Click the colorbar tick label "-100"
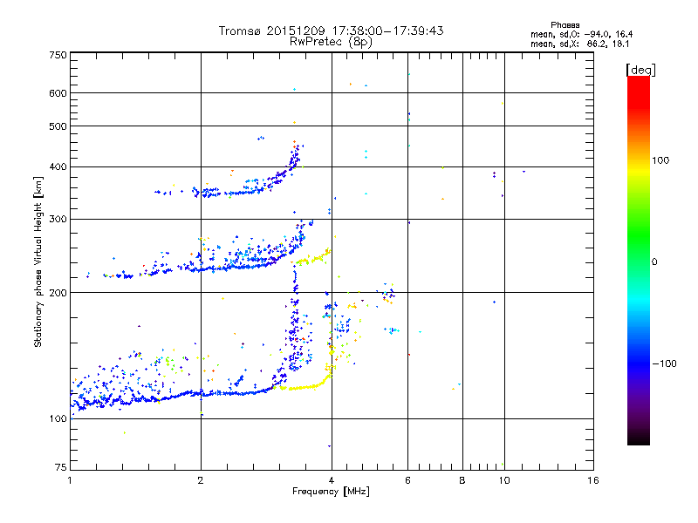 pos(664,363)
